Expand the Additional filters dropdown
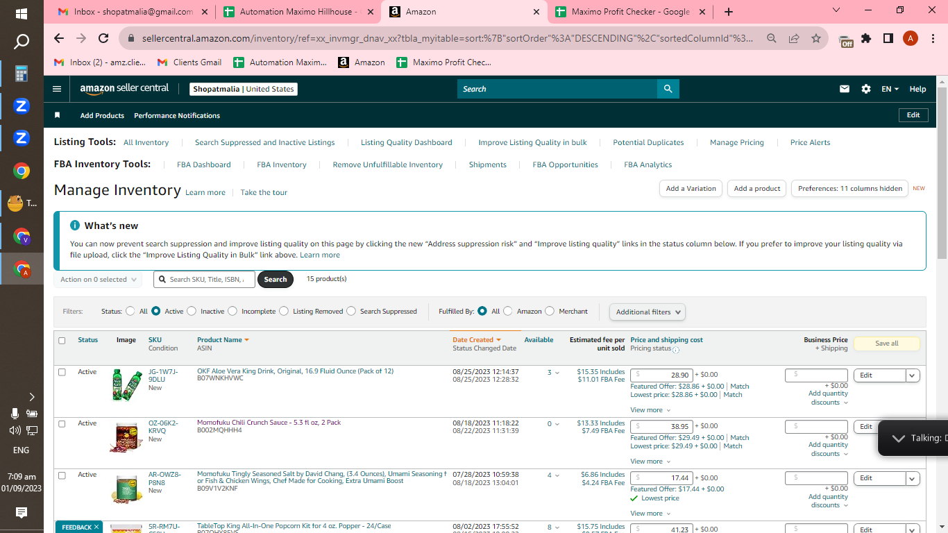 (x=647, y=312)
